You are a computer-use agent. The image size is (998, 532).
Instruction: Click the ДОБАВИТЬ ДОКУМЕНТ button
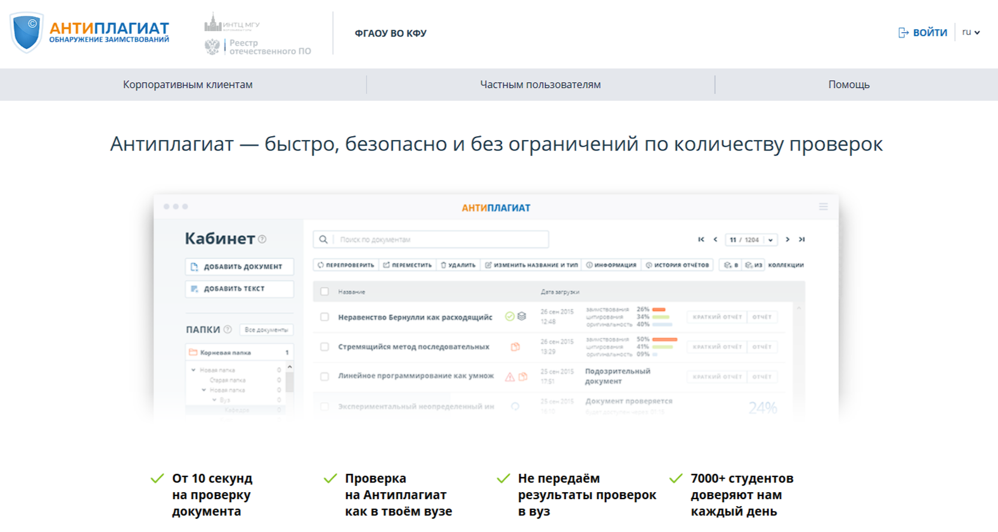[239, 267]
